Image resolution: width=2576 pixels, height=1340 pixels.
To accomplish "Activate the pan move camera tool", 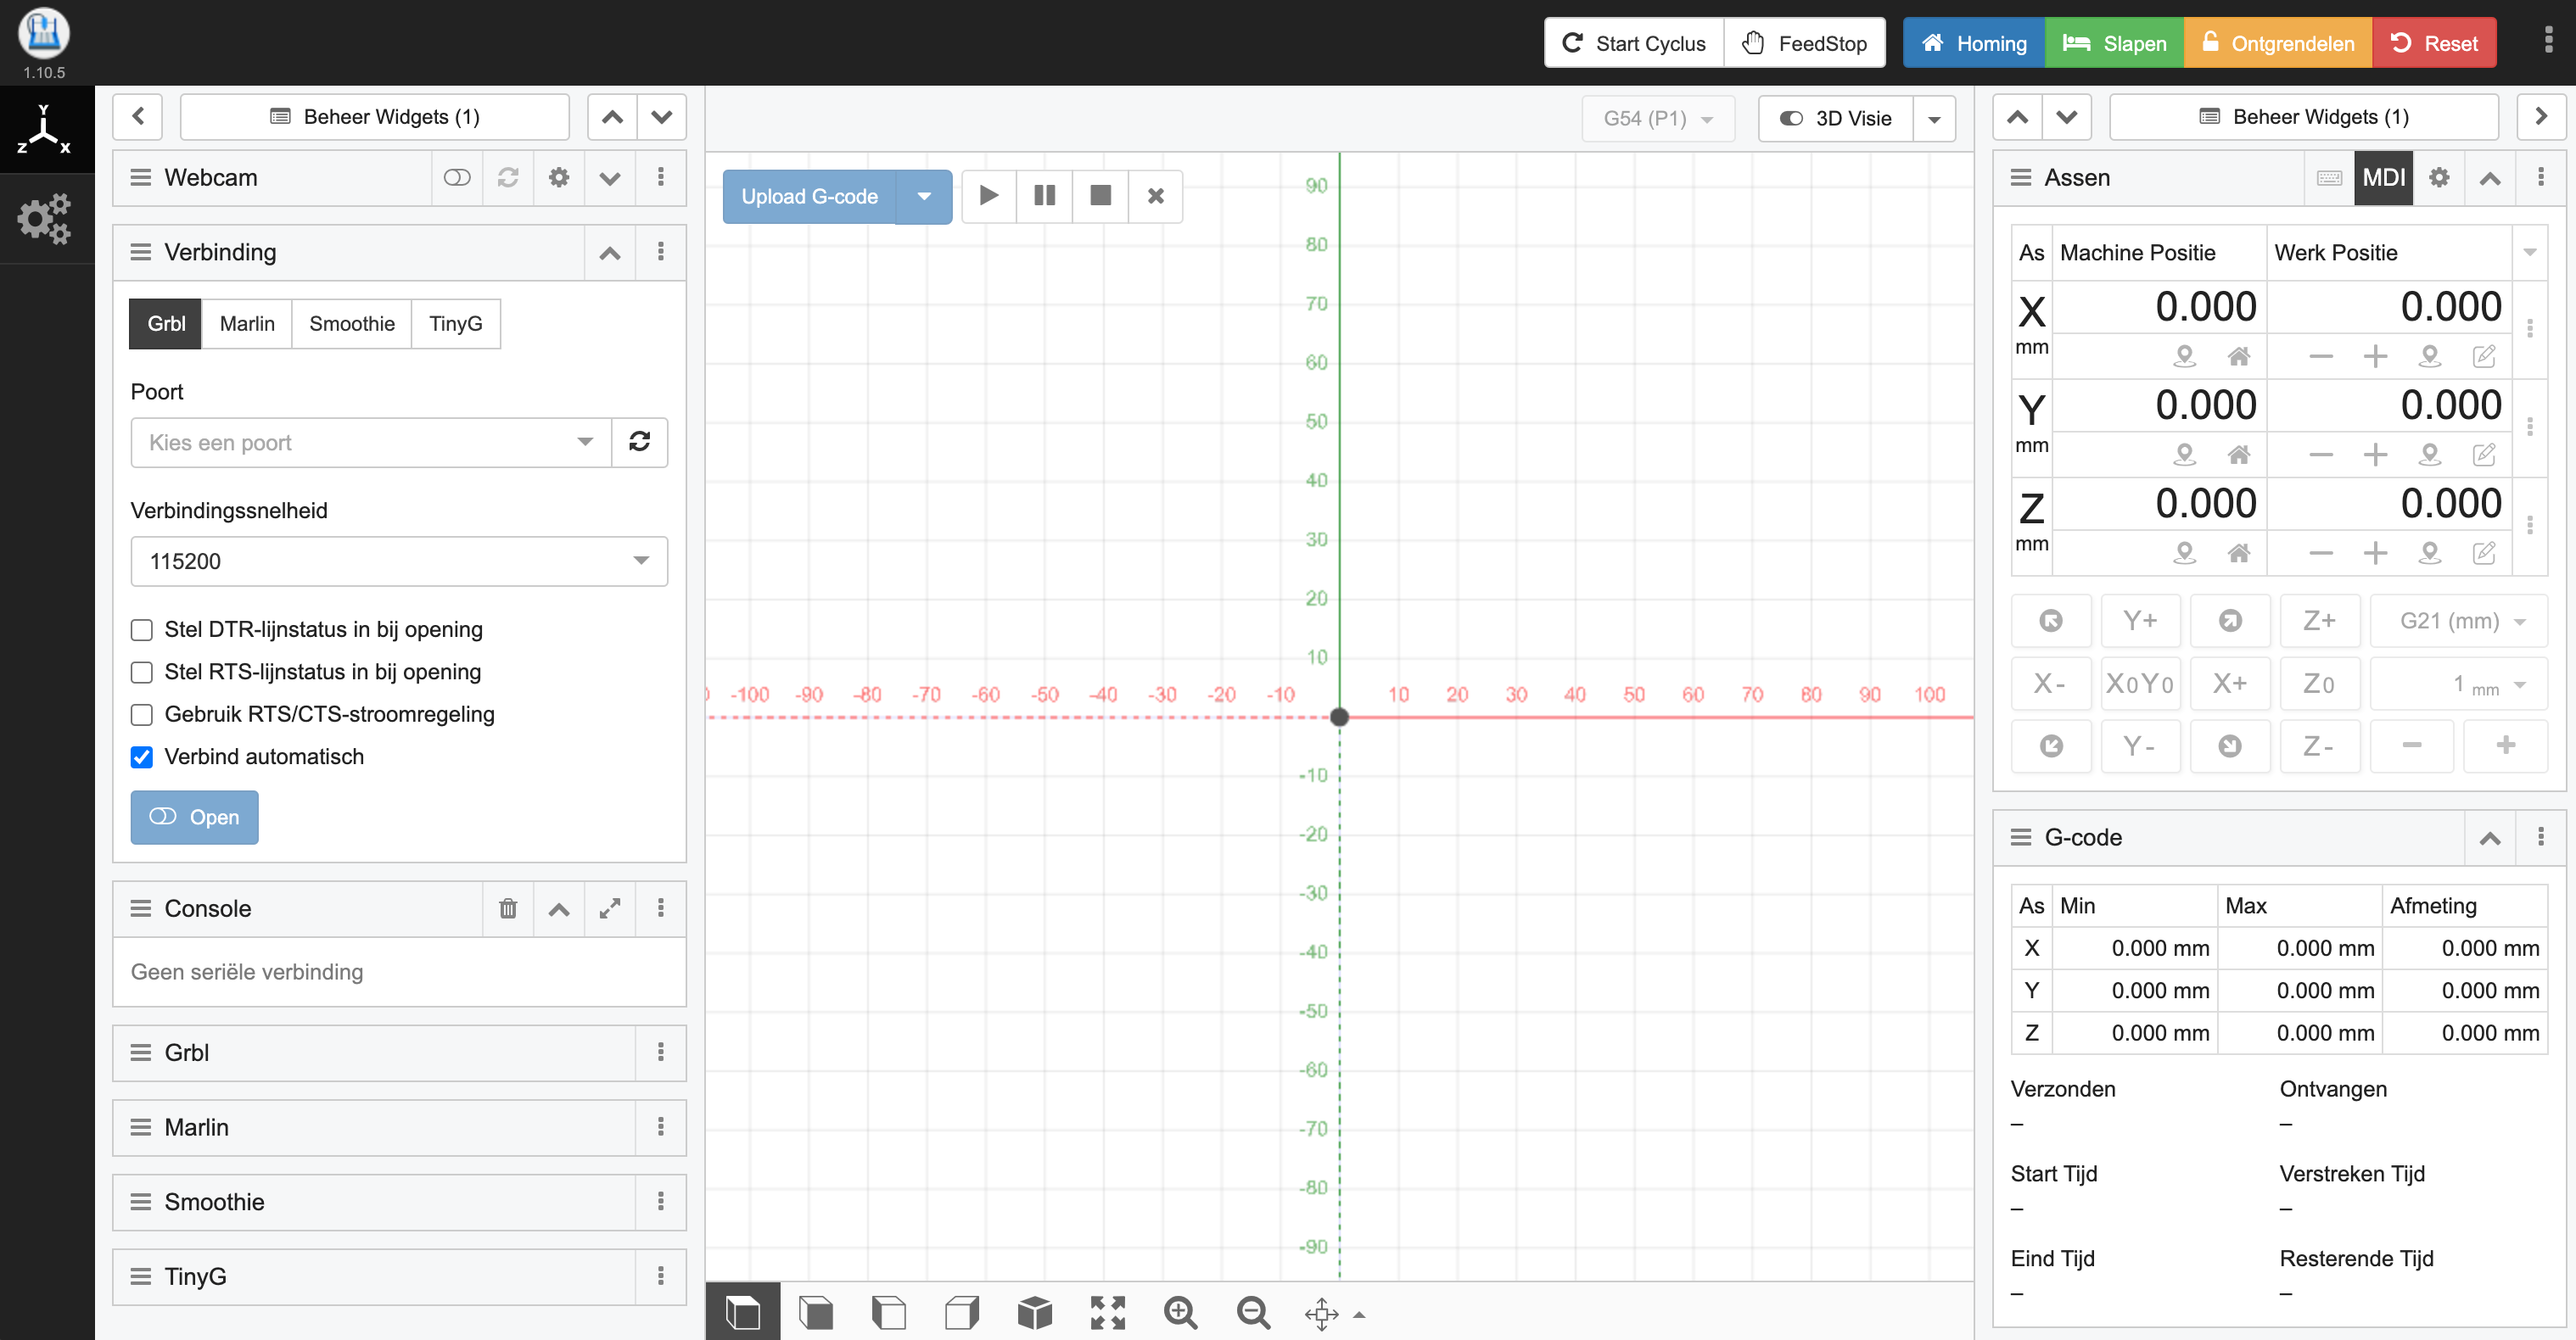I will pos(1322,1314).
